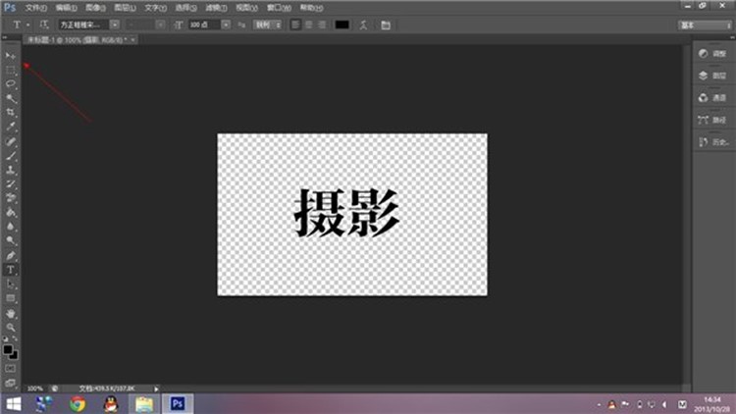This screenshot has height=414, width=736.
Task: Open the Adjustments (调整) panel
Action: tap(712, 52)
